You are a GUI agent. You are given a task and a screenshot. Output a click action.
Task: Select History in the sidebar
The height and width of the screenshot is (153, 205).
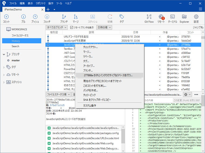[22, 41]
